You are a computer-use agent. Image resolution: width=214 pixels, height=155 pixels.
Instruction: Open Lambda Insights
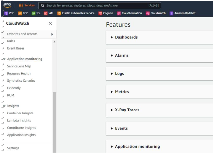(x=19, y=121)
